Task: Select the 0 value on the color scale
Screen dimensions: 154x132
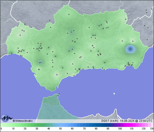Action: pyautogui.click(x=1, y=128)
